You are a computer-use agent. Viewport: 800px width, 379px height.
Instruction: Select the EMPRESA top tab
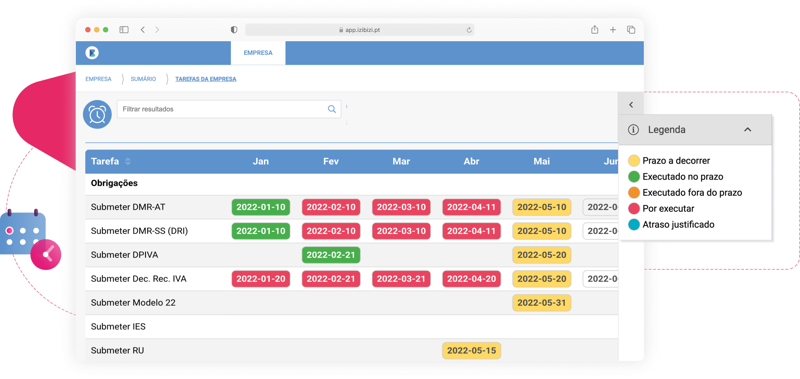pyautogui.click(x=258, y=53)
